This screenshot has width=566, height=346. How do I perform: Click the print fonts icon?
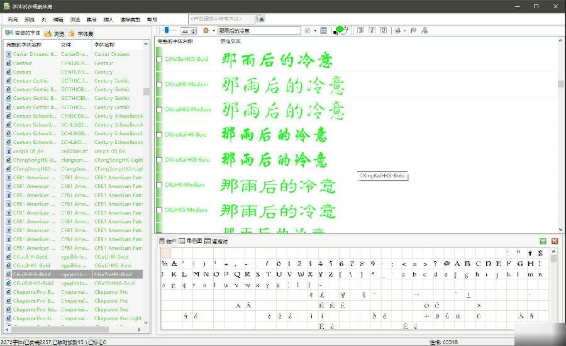point(397,31)
